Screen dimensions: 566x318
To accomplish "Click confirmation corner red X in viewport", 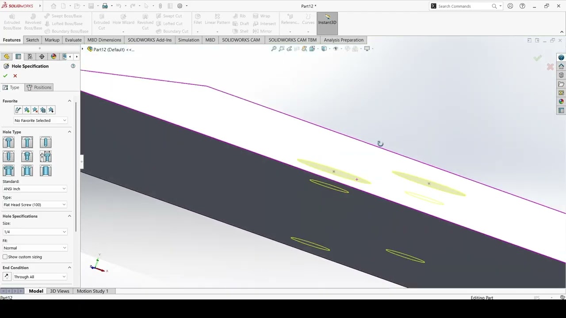I will tap(550, 67).
